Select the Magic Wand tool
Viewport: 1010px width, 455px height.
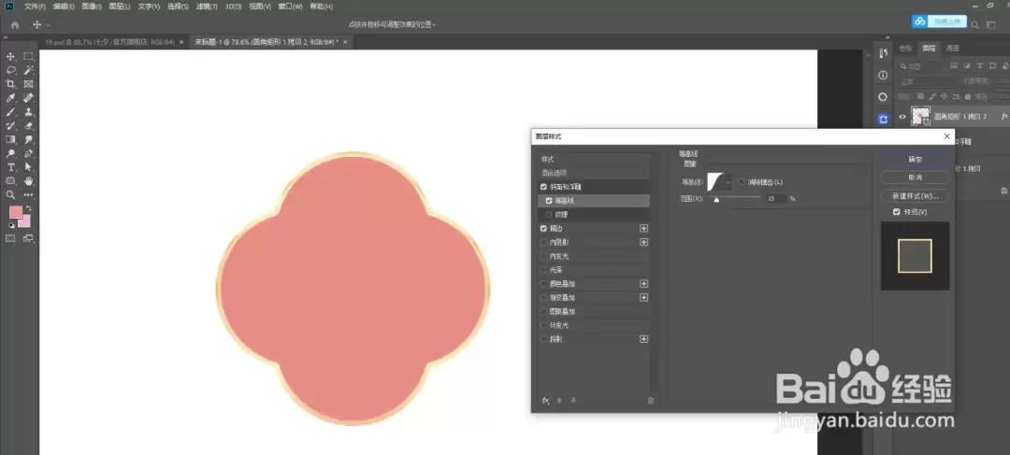pos(29,70)
